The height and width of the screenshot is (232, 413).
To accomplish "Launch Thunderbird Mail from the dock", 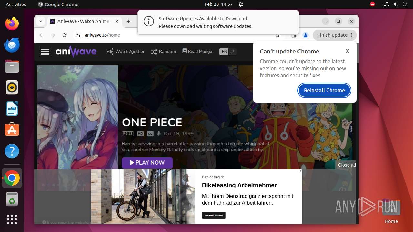I will [x=12, y=45].
